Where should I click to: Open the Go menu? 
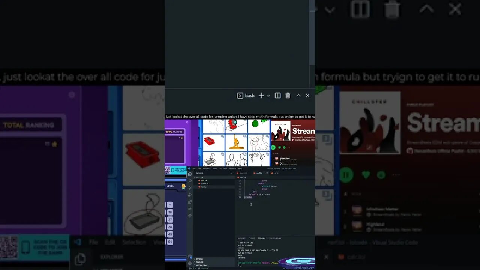point(220,169)
